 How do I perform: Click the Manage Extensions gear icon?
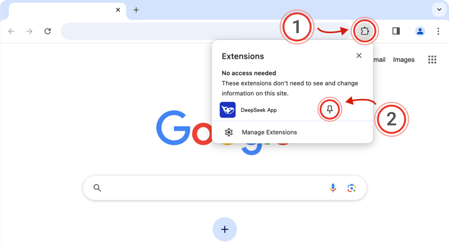228,132
